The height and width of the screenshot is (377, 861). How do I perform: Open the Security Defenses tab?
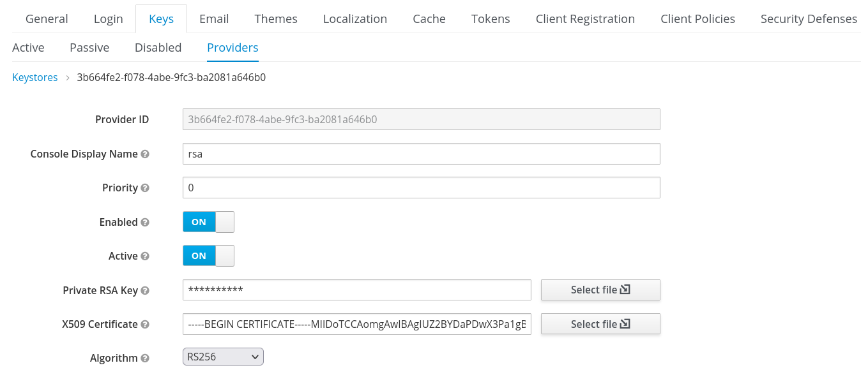pos(808,18)
